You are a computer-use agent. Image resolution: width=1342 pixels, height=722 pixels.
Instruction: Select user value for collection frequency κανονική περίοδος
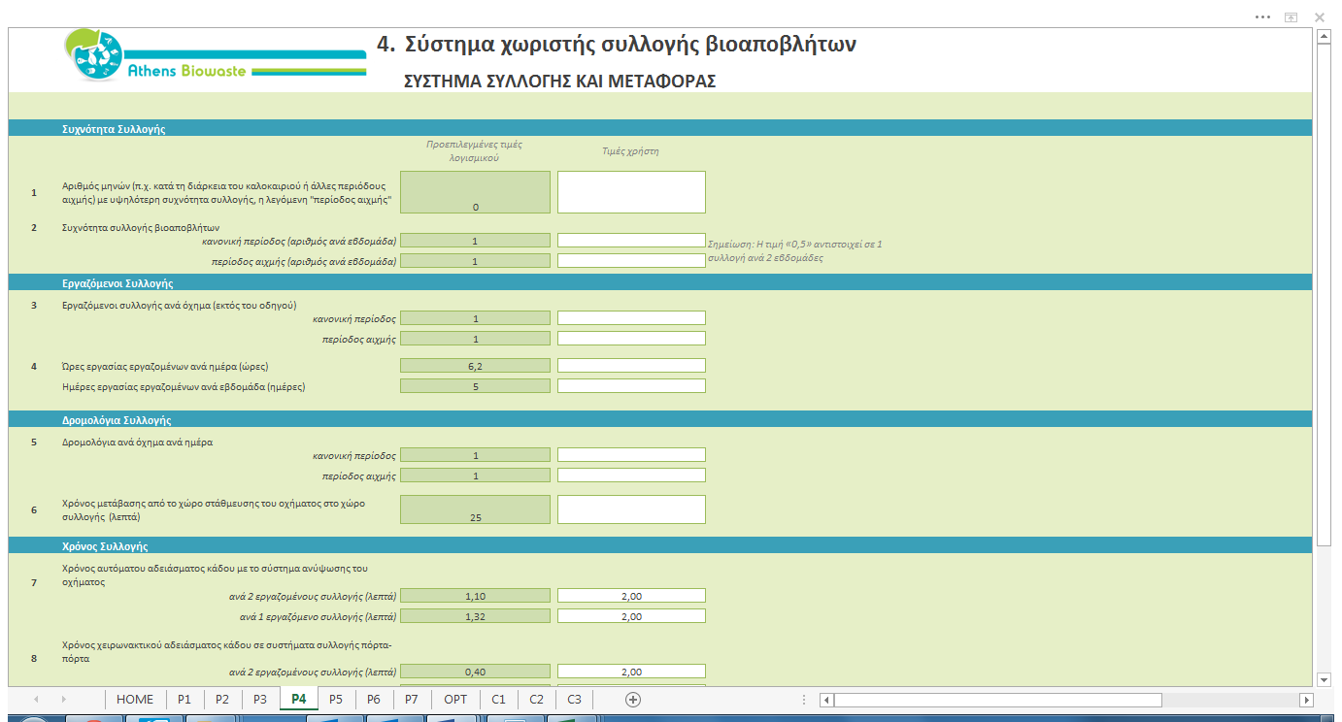(x=631, y=240)
